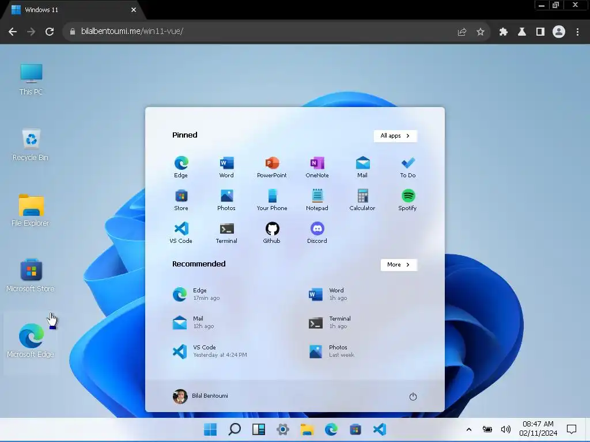
Task: Open VS Code from taskbar
Action: click(380, 429)
